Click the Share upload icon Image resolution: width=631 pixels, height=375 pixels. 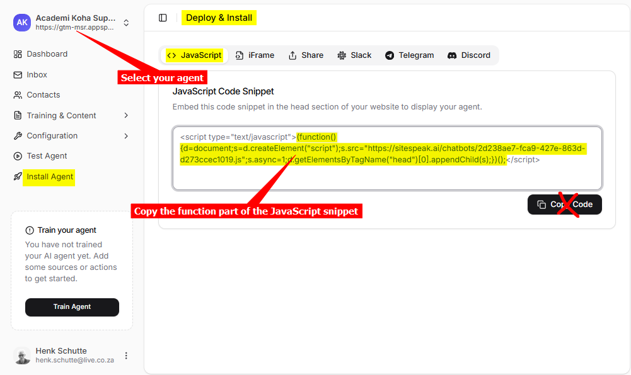[x=292, y=56]
